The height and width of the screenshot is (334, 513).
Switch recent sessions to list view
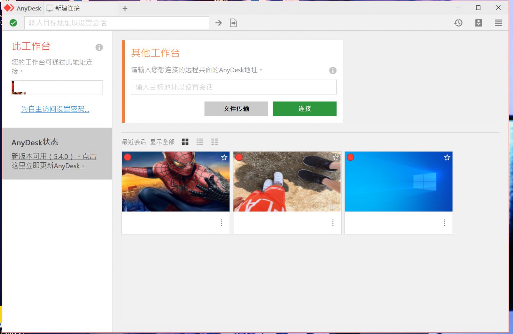point(200,142)
